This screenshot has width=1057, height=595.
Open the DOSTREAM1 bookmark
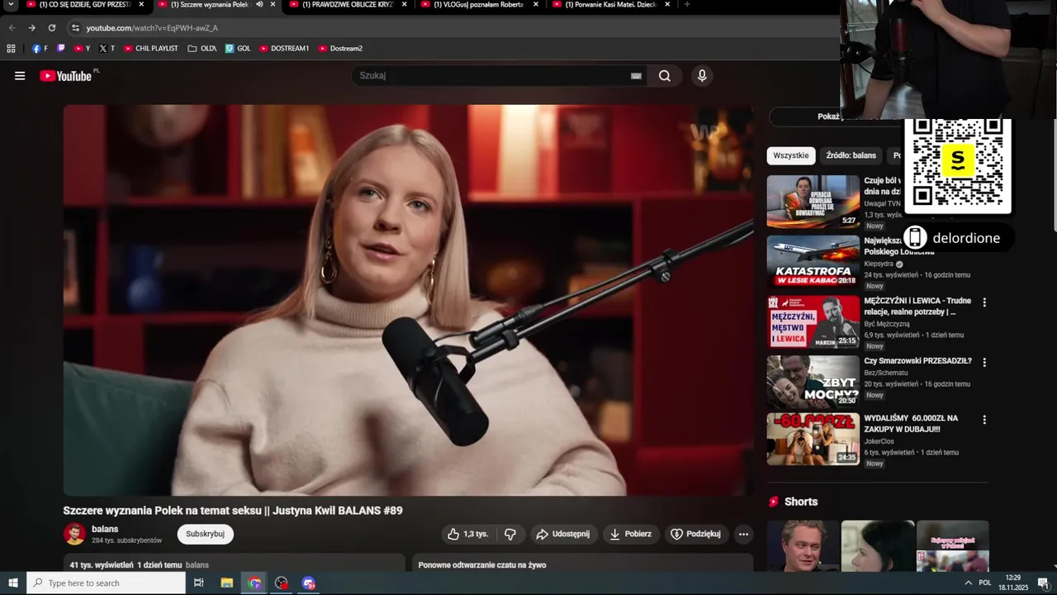tap(284, 48)
